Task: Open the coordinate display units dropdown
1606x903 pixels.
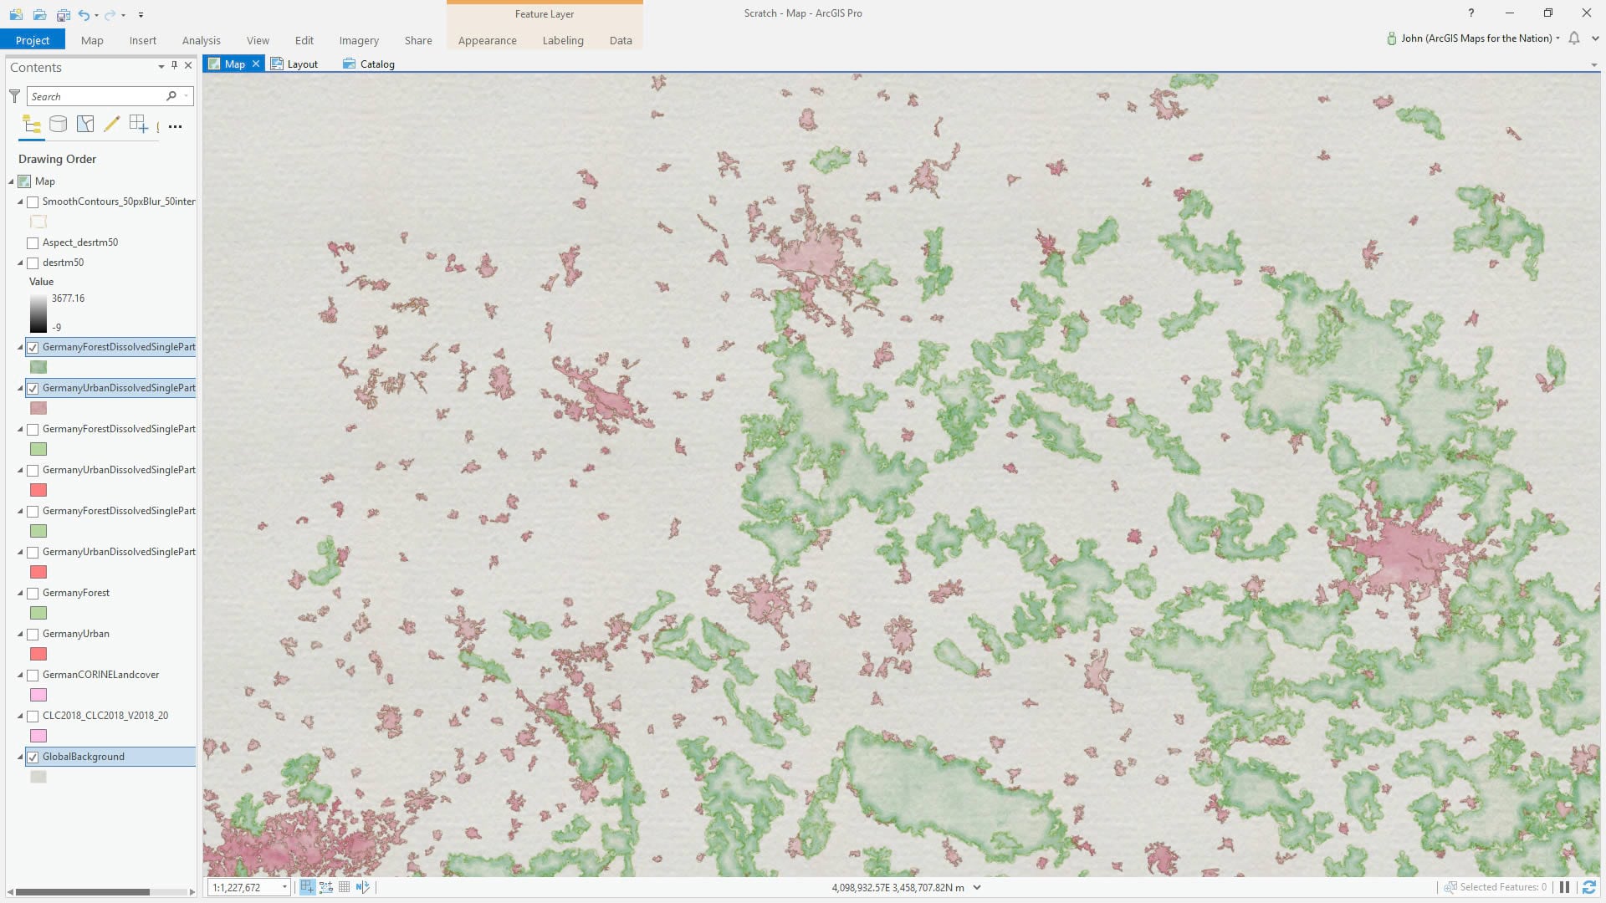Action: tap(977, 887)
